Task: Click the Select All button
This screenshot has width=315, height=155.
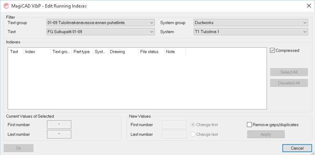Action: click(289, 72)
